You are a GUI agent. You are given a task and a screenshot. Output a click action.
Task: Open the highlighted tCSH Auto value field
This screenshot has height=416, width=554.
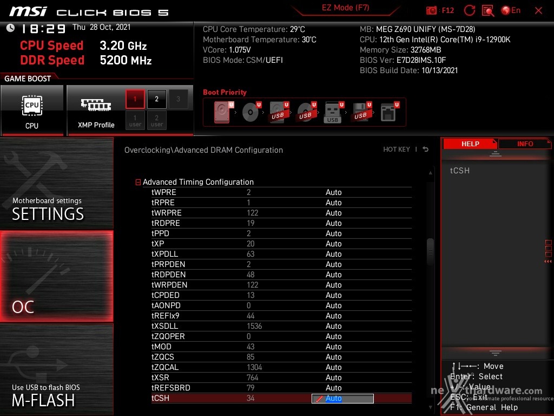(x=342, y=398)
